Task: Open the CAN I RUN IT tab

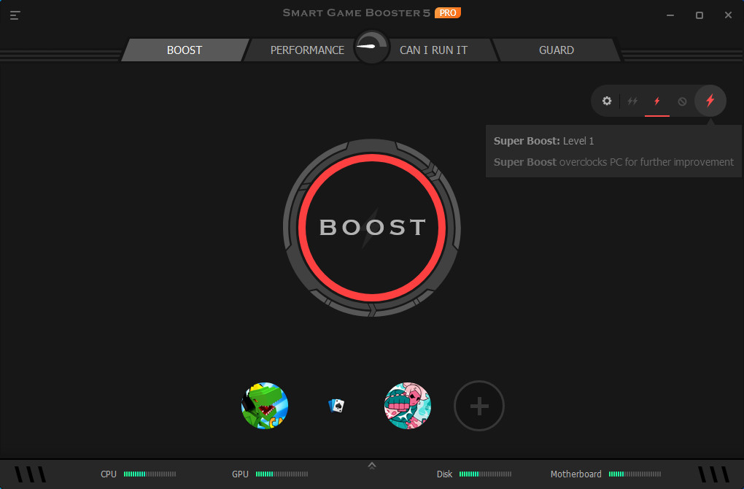Action: pos(433,50)
